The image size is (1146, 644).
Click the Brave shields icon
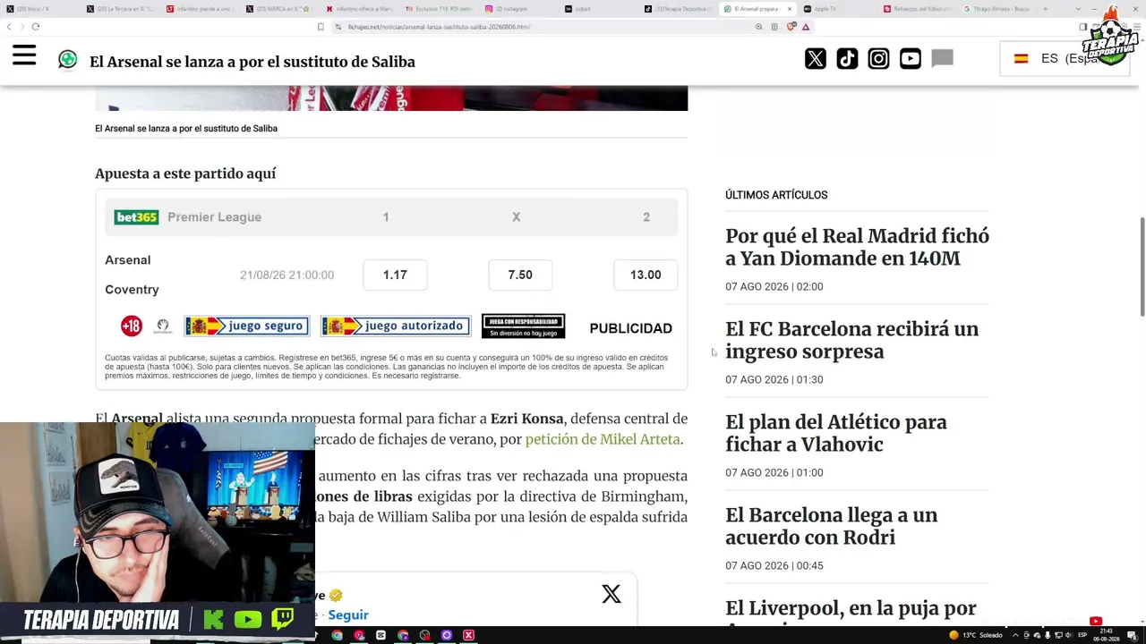coord(791,27)
